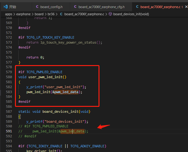Open the board_ac7006f_earphone.c breadcrumb file
The height and width of the screenshot is (152, 188).
pos(84,14)
